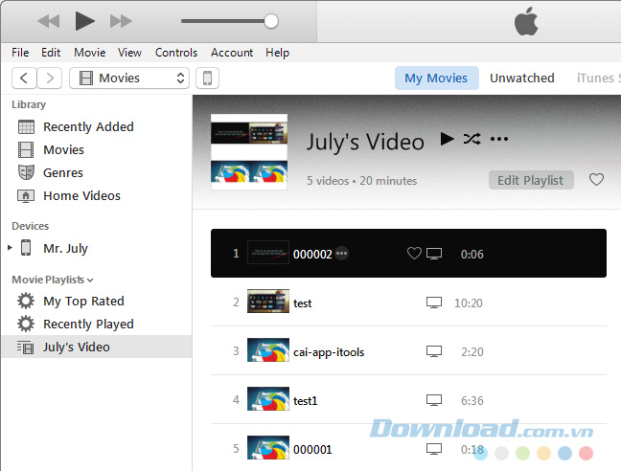Select Movies in the Library sidebar
This screenshot has height=471, width=621.
[x=64, y=150]
